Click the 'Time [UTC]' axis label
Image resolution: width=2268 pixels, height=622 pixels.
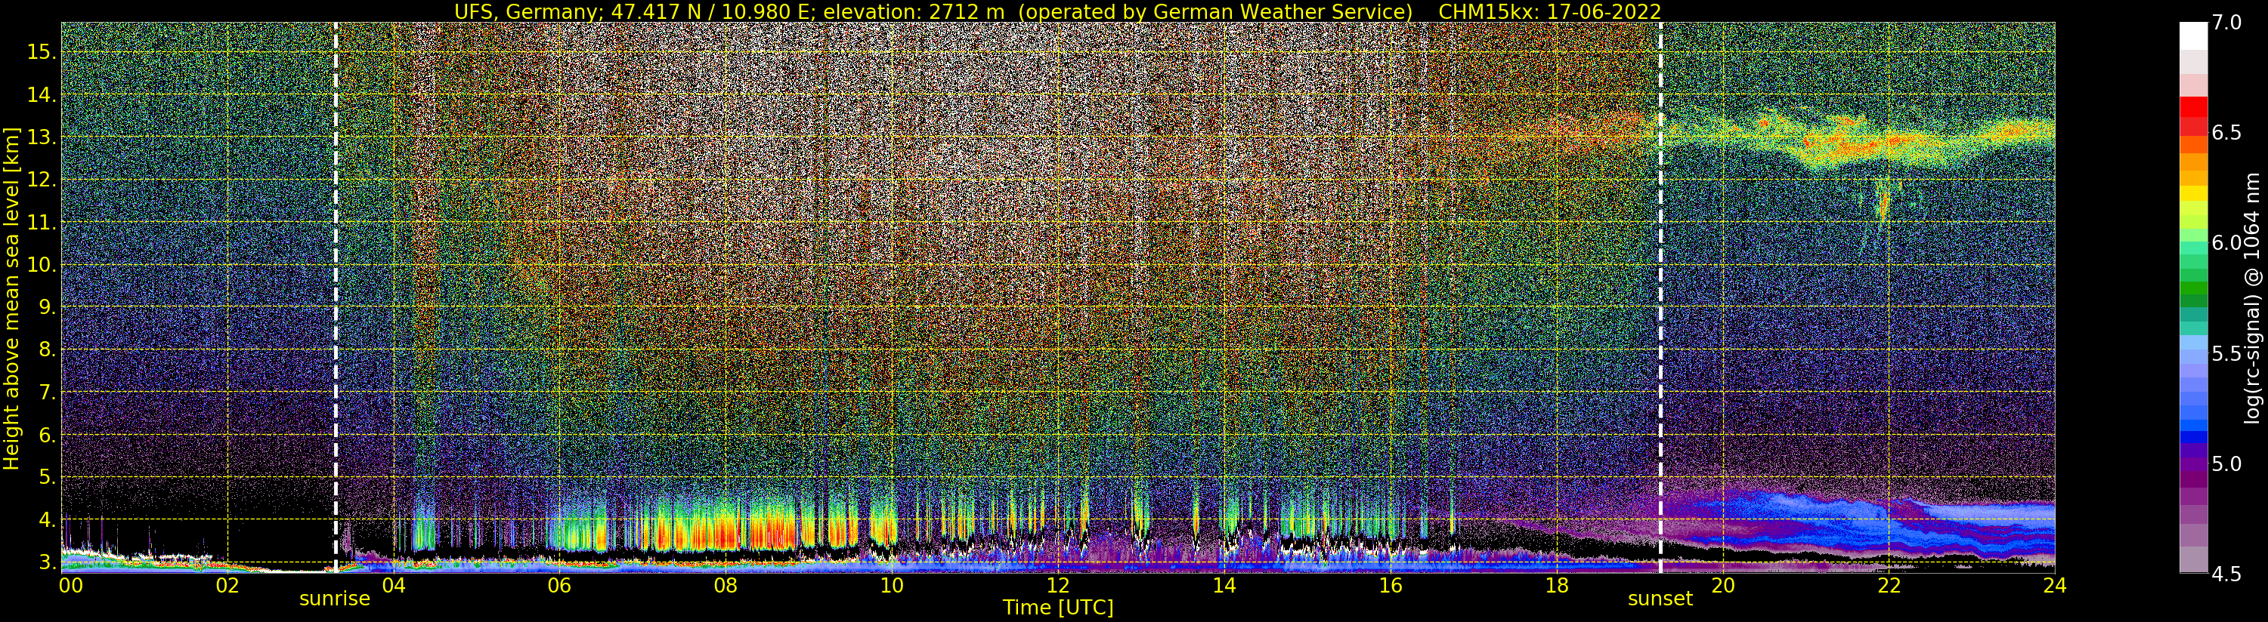tap(1058, 608)
